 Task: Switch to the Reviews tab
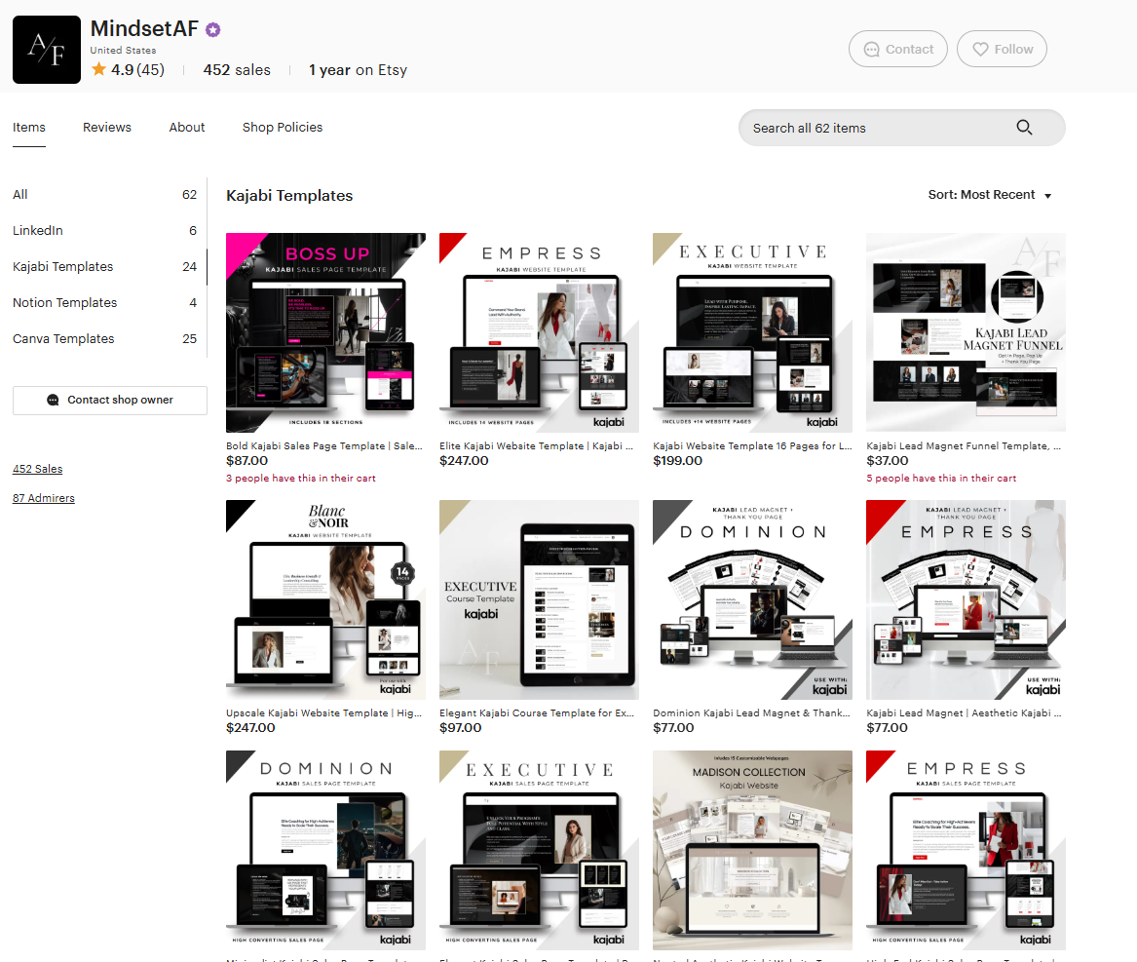pyautogui.click(x=106, y=128)
